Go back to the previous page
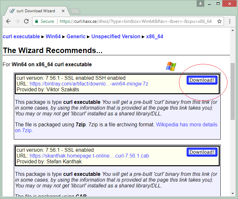Image resolution: width=238 pixels, height=199 pixels. coord(8,21)
